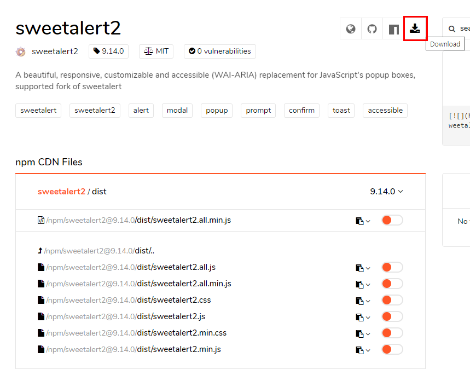Copy icon for default sweetalert2.all.min.js

(x=359, y=221)
